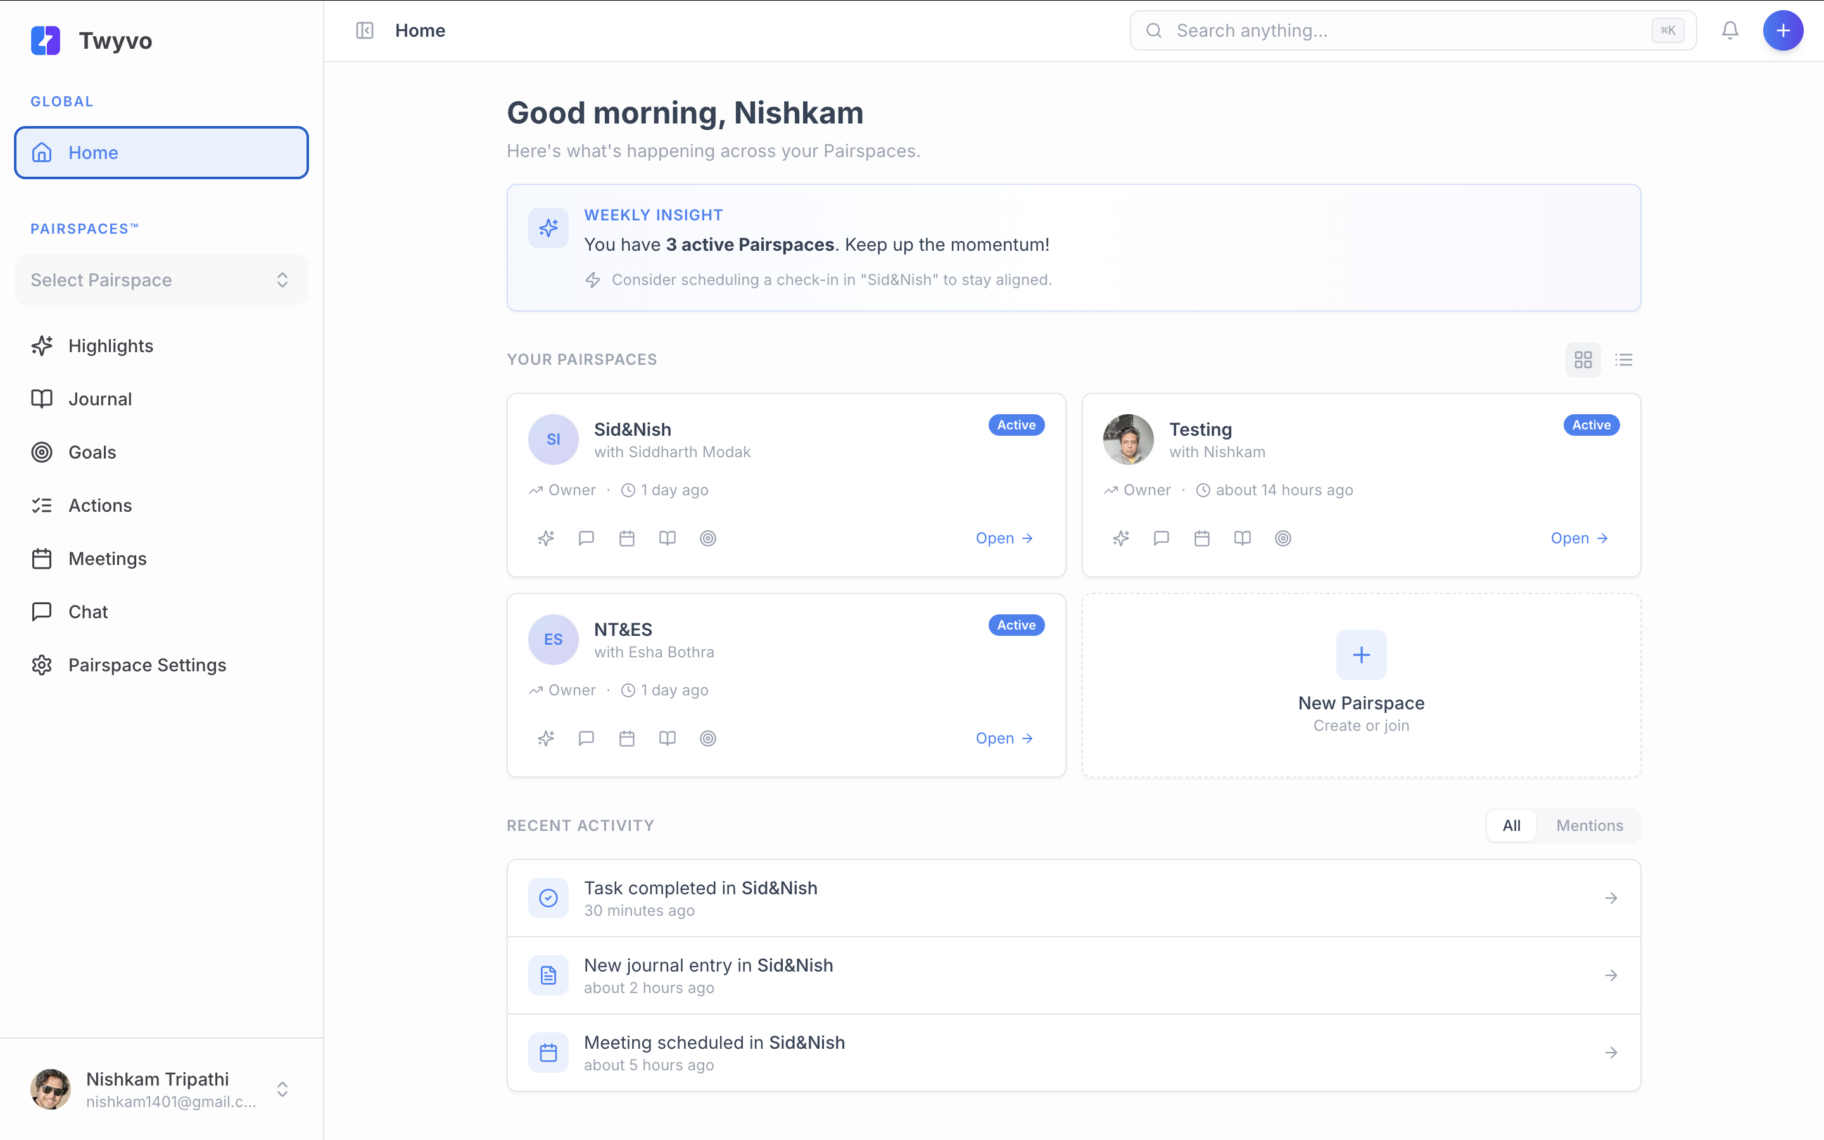Switch Pairspaces to grid view
1824x1140 pixels.
(1583, 360)
